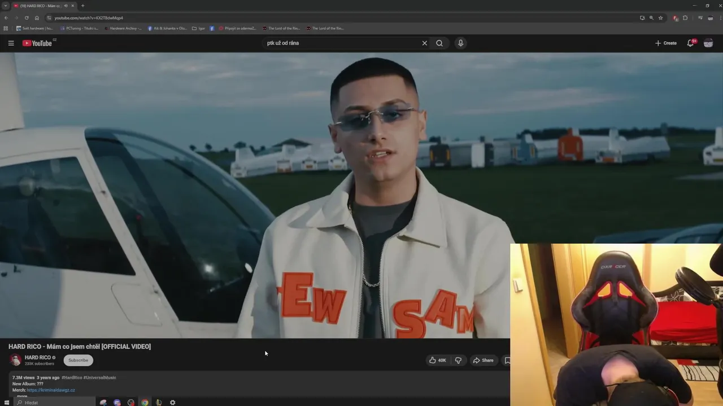The width and height of the screenshot is (723, 406).
Task: Open Připojit se zdarma bookmark
Action: [x=237, y=28]
